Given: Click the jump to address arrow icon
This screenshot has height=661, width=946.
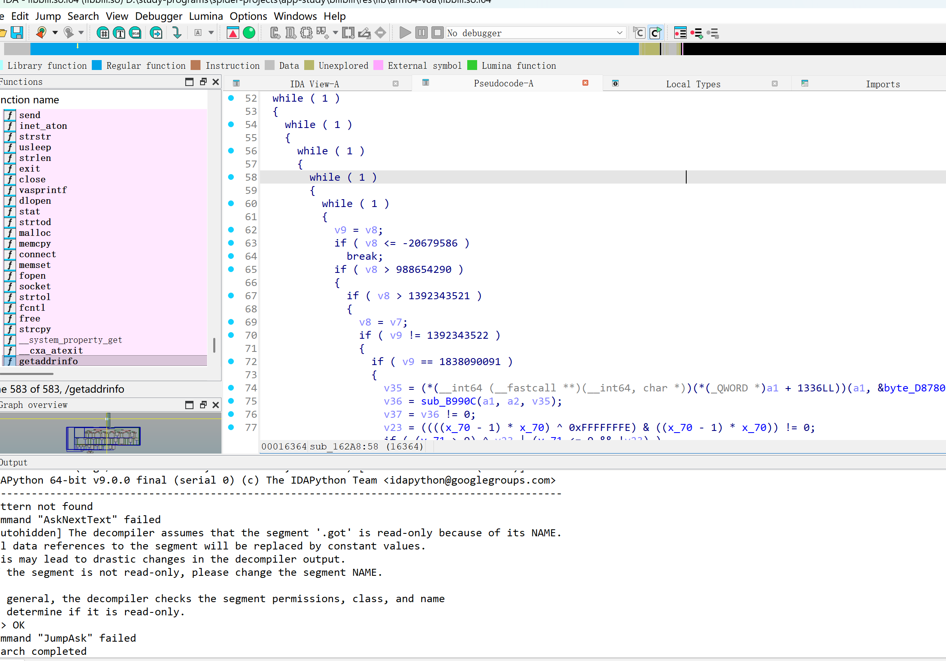Looking at the screenshot, I should click(156, 33).
